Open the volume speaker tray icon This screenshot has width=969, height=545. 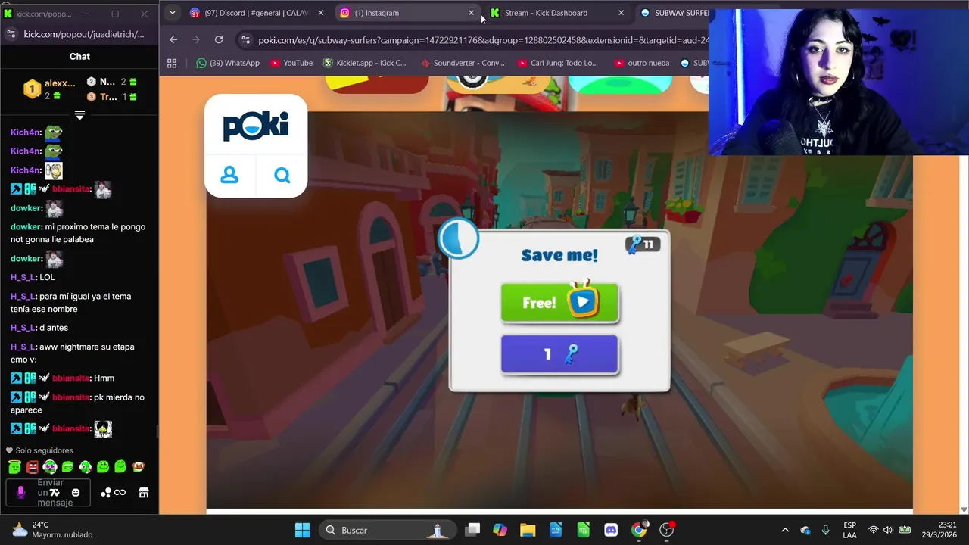[887, 530]
